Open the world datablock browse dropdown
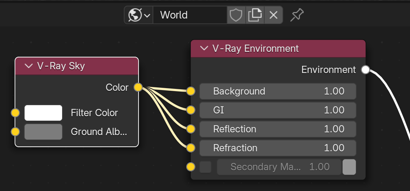The image size is (410, 191). coord(139,15)
